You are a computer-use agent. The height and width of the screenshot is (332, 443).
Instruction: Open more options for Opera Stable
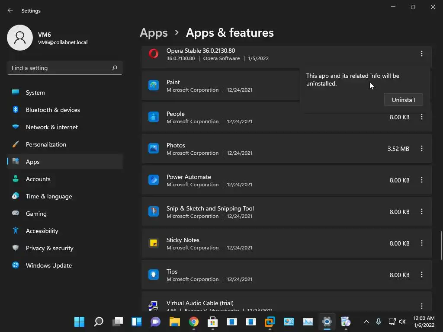click(x=421, y=54)
